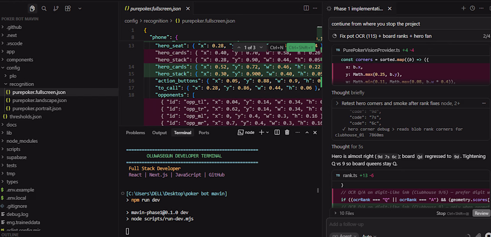Create a new terminal with plus icon
Image resolution: width=491 pixels, height=237 pixels.
(261, 133)
